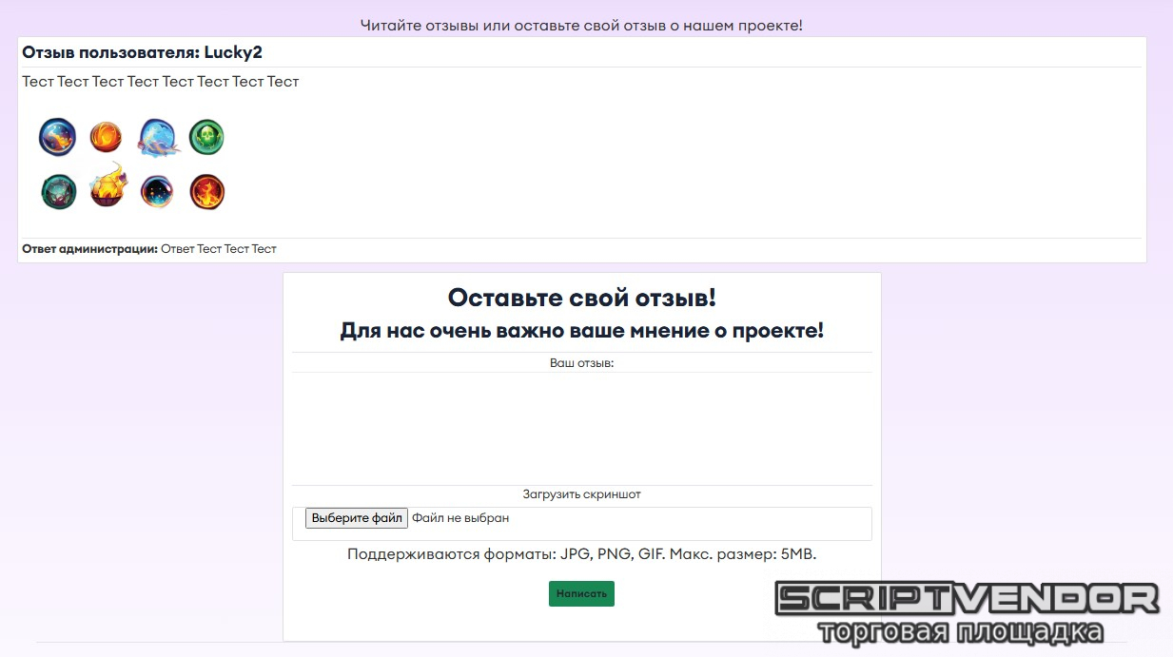
Task: Click the Отзыв пользователя: Lucky2 heading
Action: (x=142, y=52)
